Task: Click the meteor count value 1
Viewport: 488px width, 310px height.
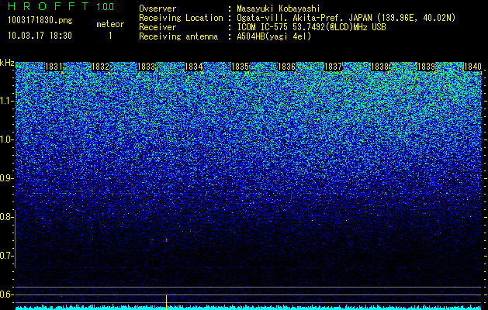Action: pyautogui.click(x=110, y=36)
